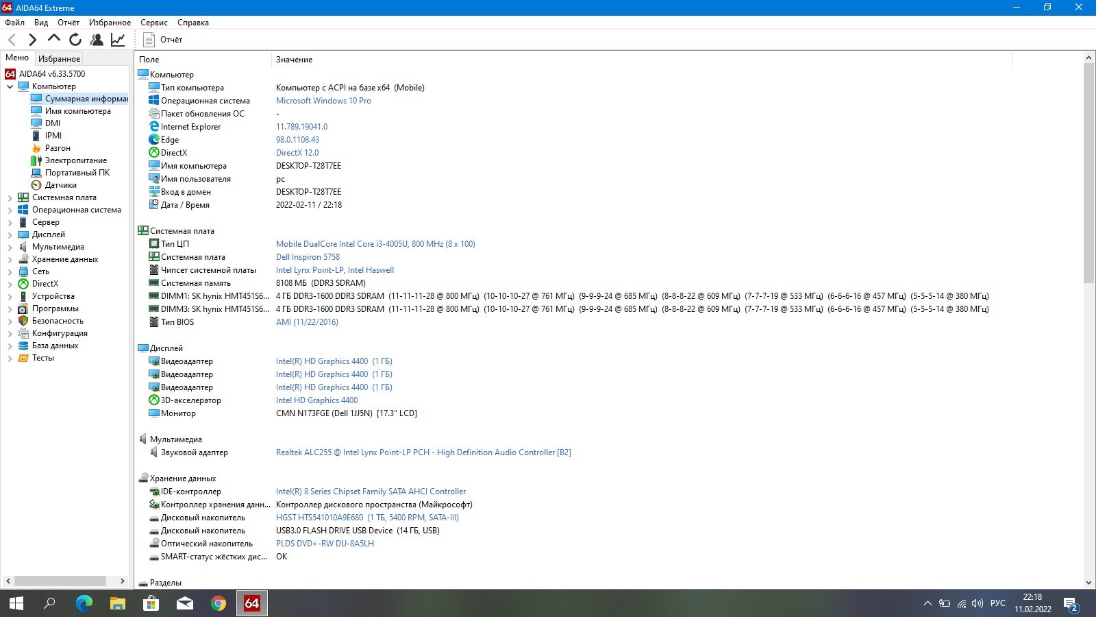Select the DMI tree icon
This screenshot has width=1096, height=617.
coord(36,123)
